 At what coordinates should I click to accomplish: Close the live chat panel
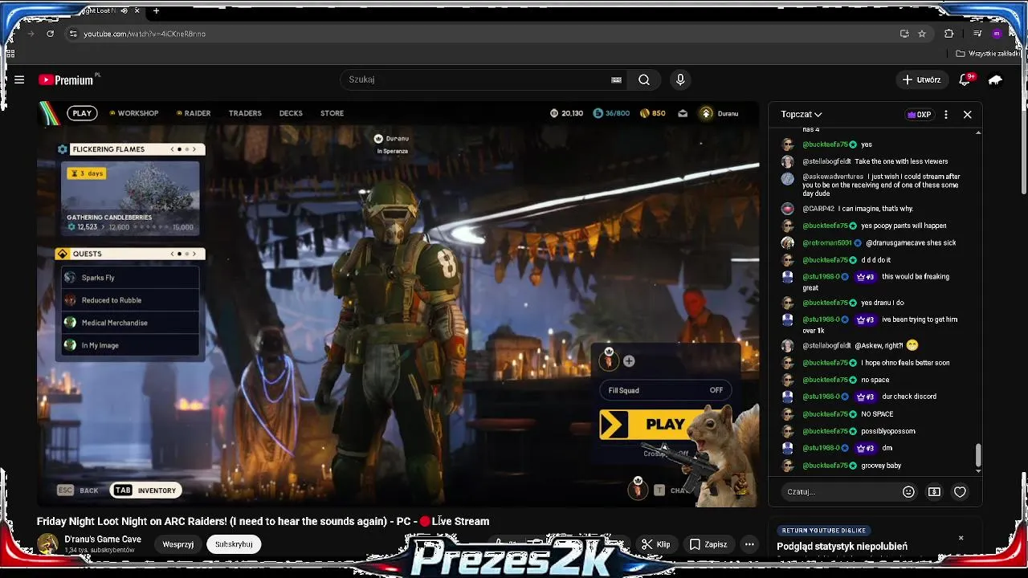(967, 115)
